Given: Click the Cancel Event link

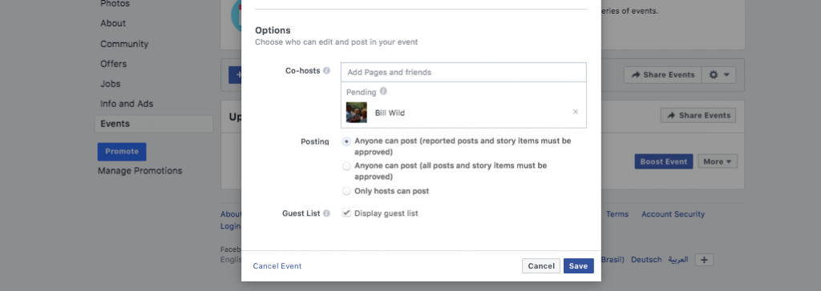Looking at the screenshot, I should (x=277, y=266).
